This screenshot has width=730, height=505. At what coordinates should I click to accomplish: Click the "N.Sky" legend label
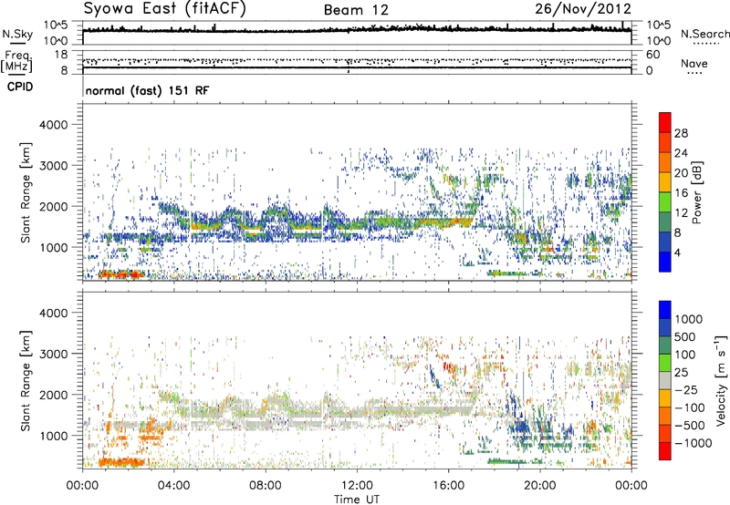tap(17, 34)
